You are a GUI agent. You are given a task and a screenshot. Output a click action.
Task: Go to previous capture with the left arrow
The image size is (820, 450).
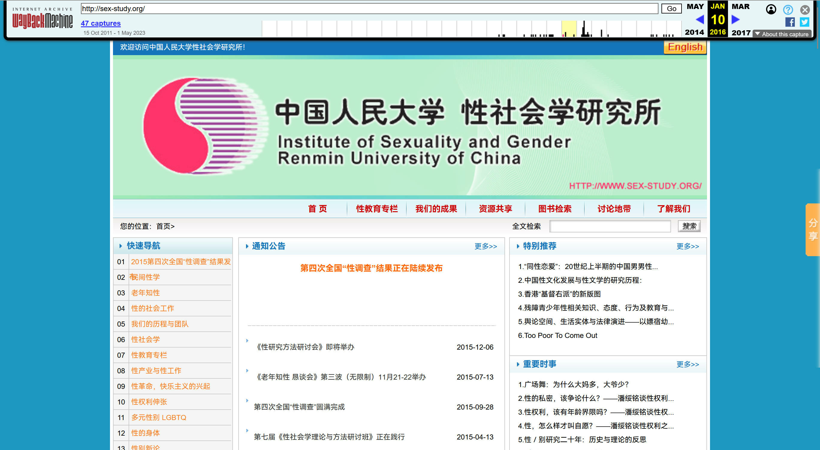700,20
